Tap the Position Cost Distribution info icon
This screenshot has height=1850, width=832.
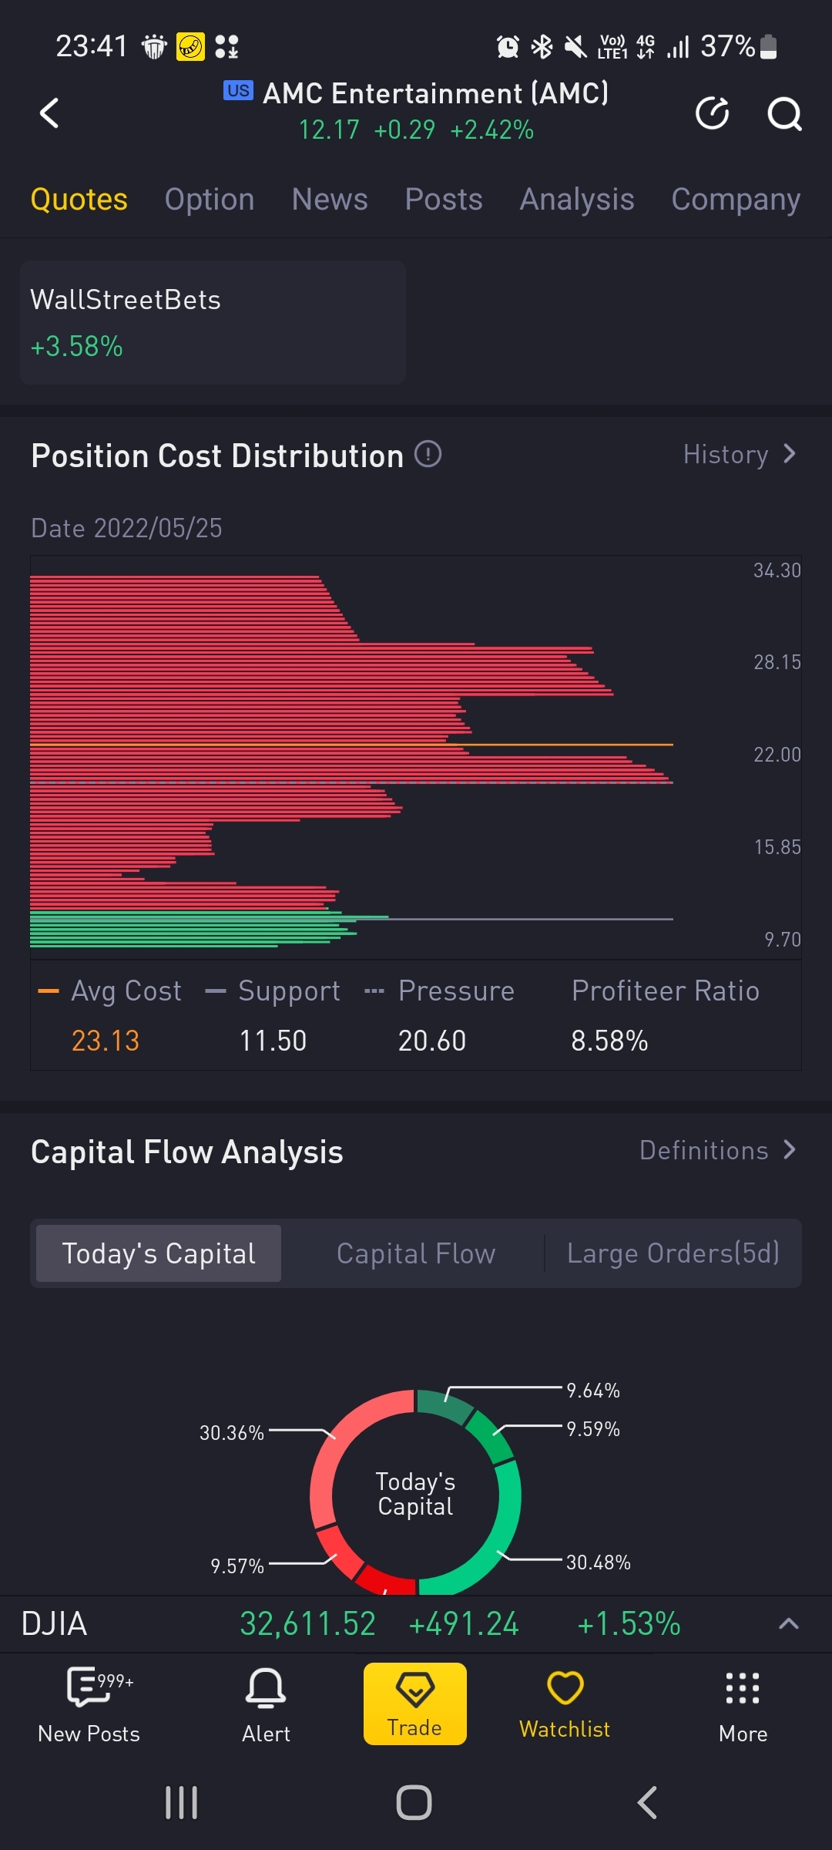428,454
